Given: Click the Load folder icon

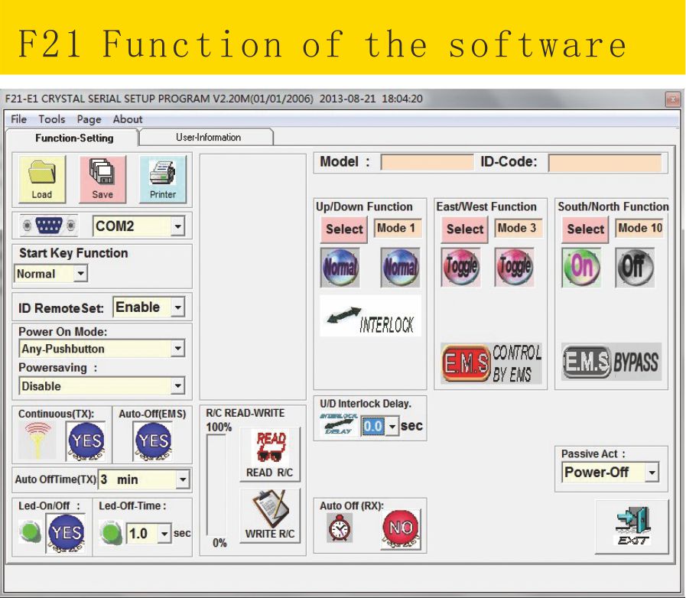Looking at the screenshot, I should (x=42, y=177).
